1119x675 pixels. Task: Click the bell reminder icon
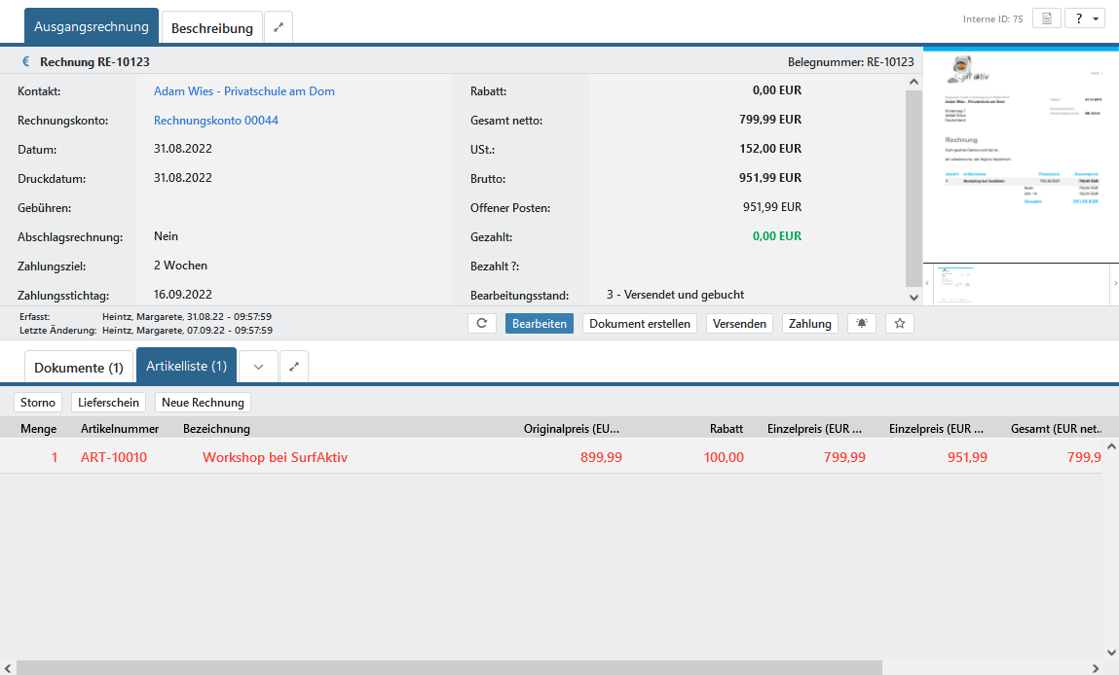861,324
